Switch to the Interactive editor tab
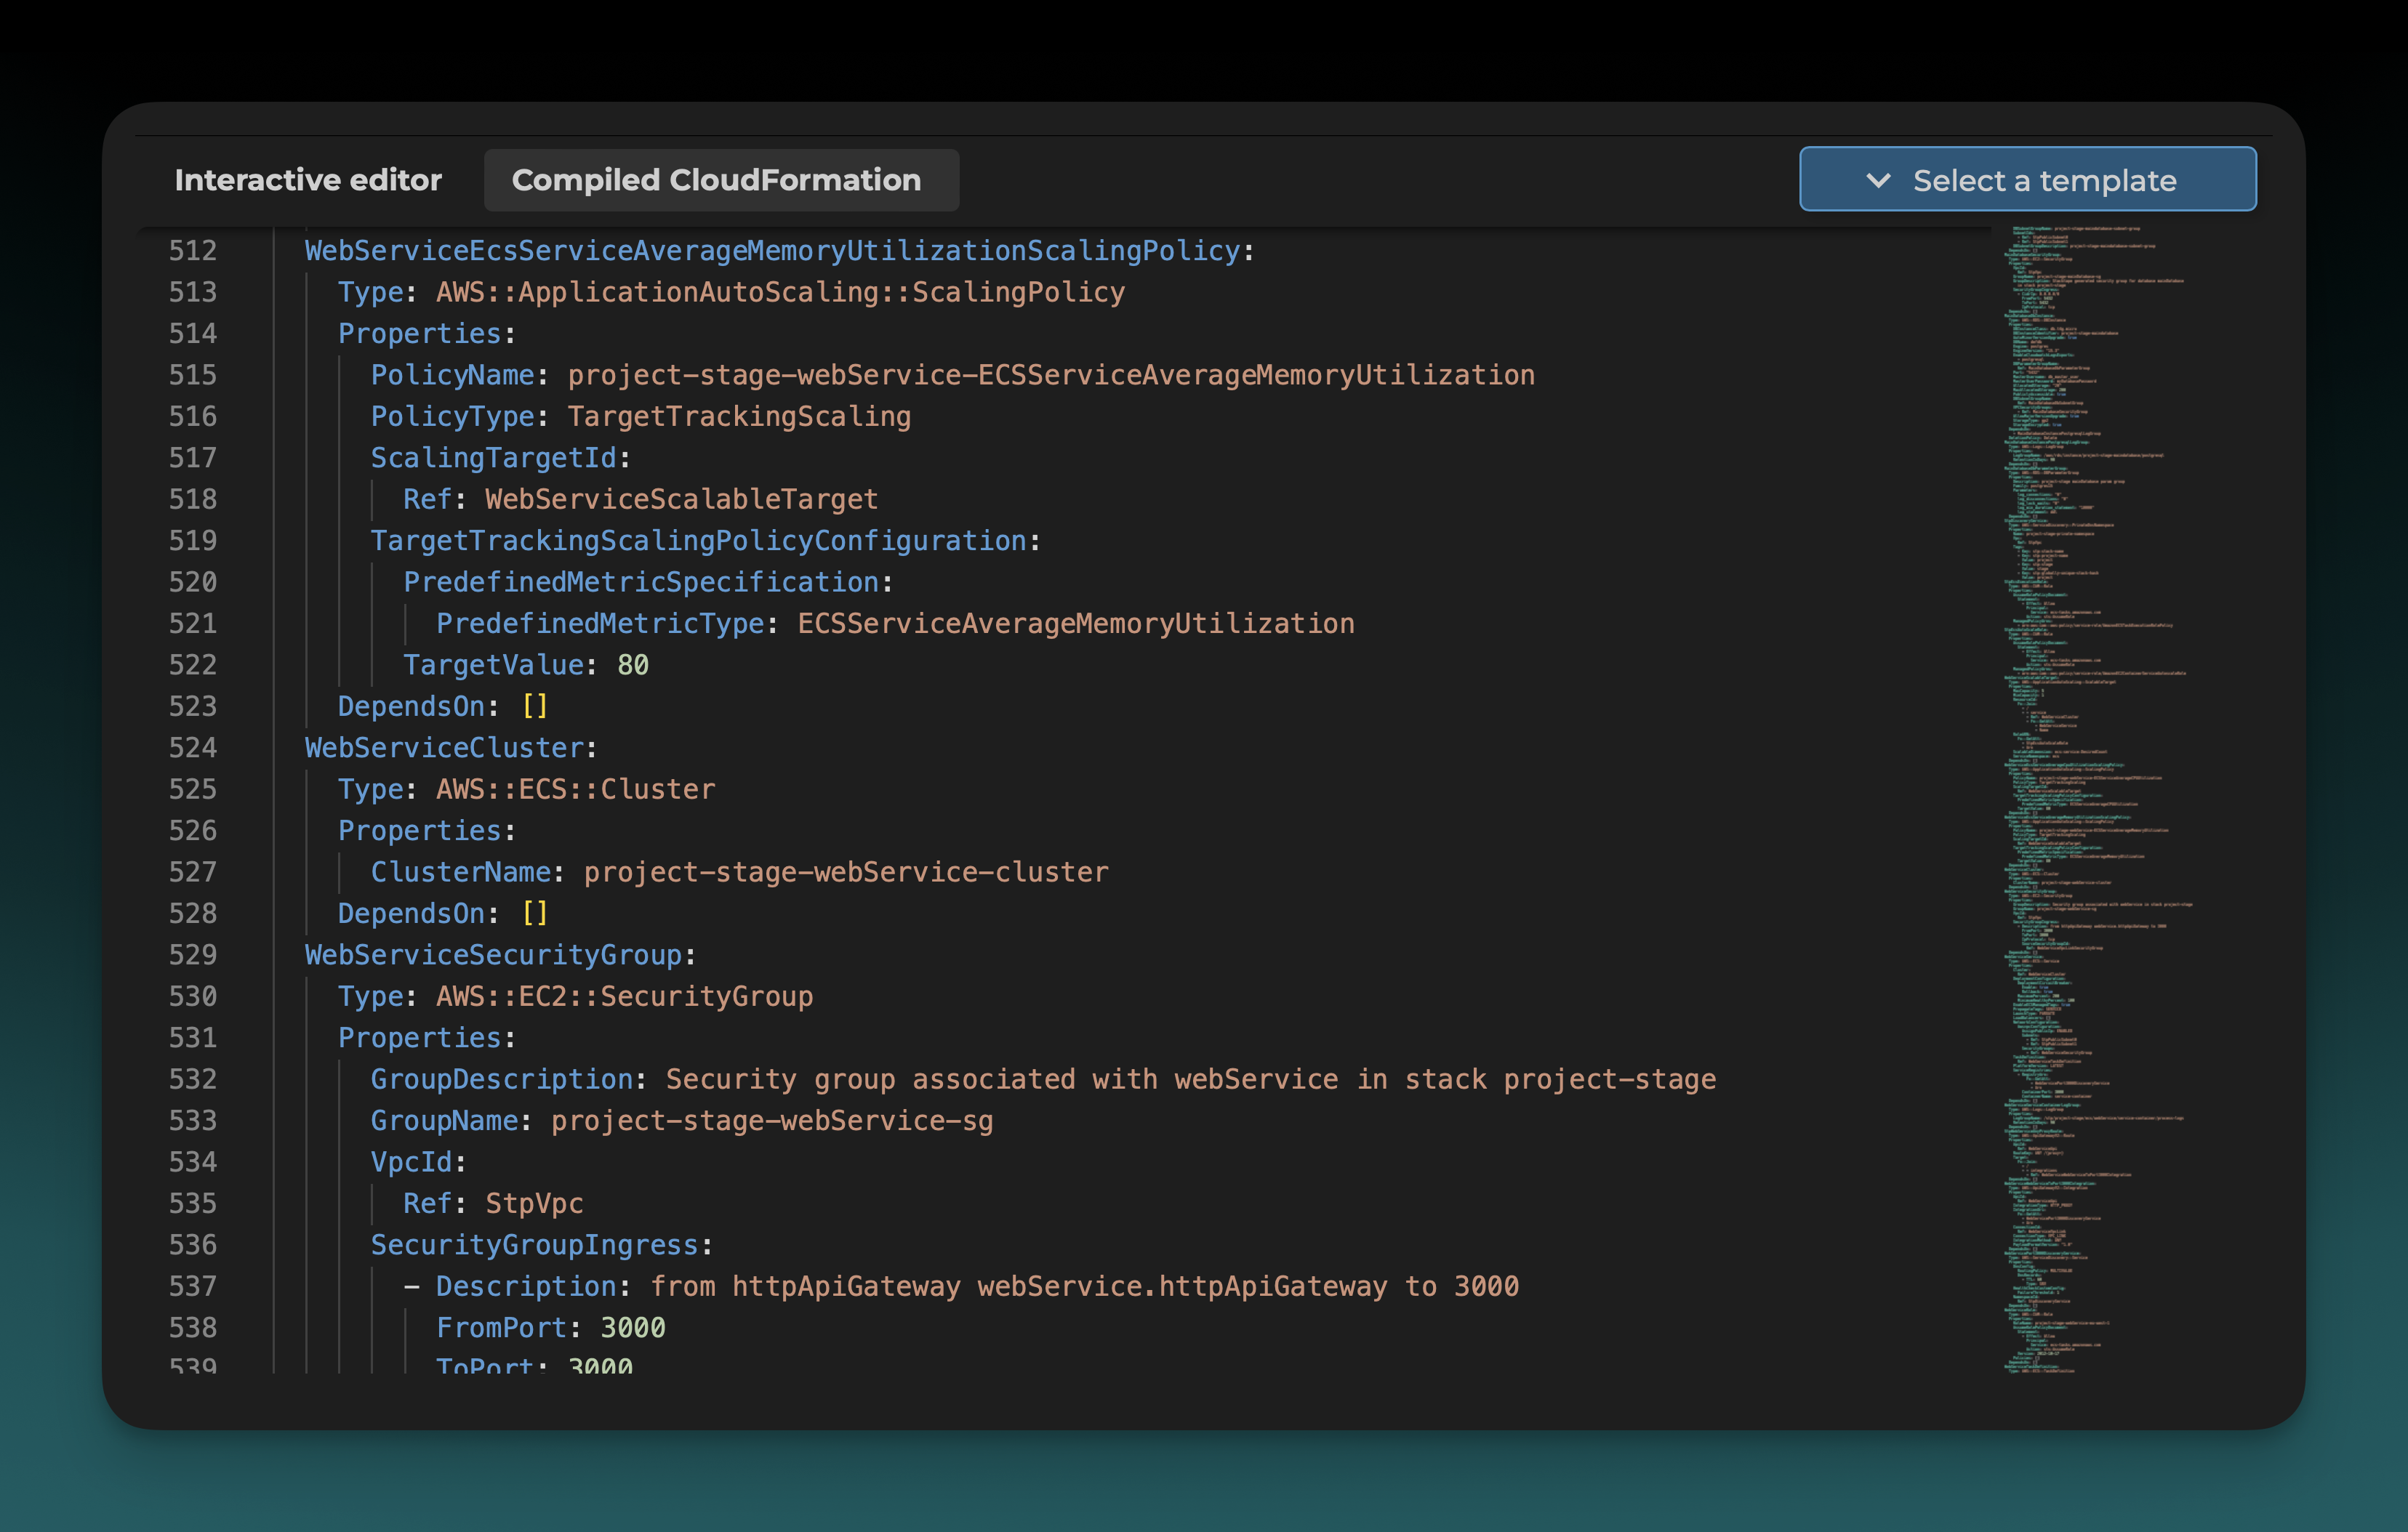The width and height of the screenshot is (2408, 1532). pos(308,180)
